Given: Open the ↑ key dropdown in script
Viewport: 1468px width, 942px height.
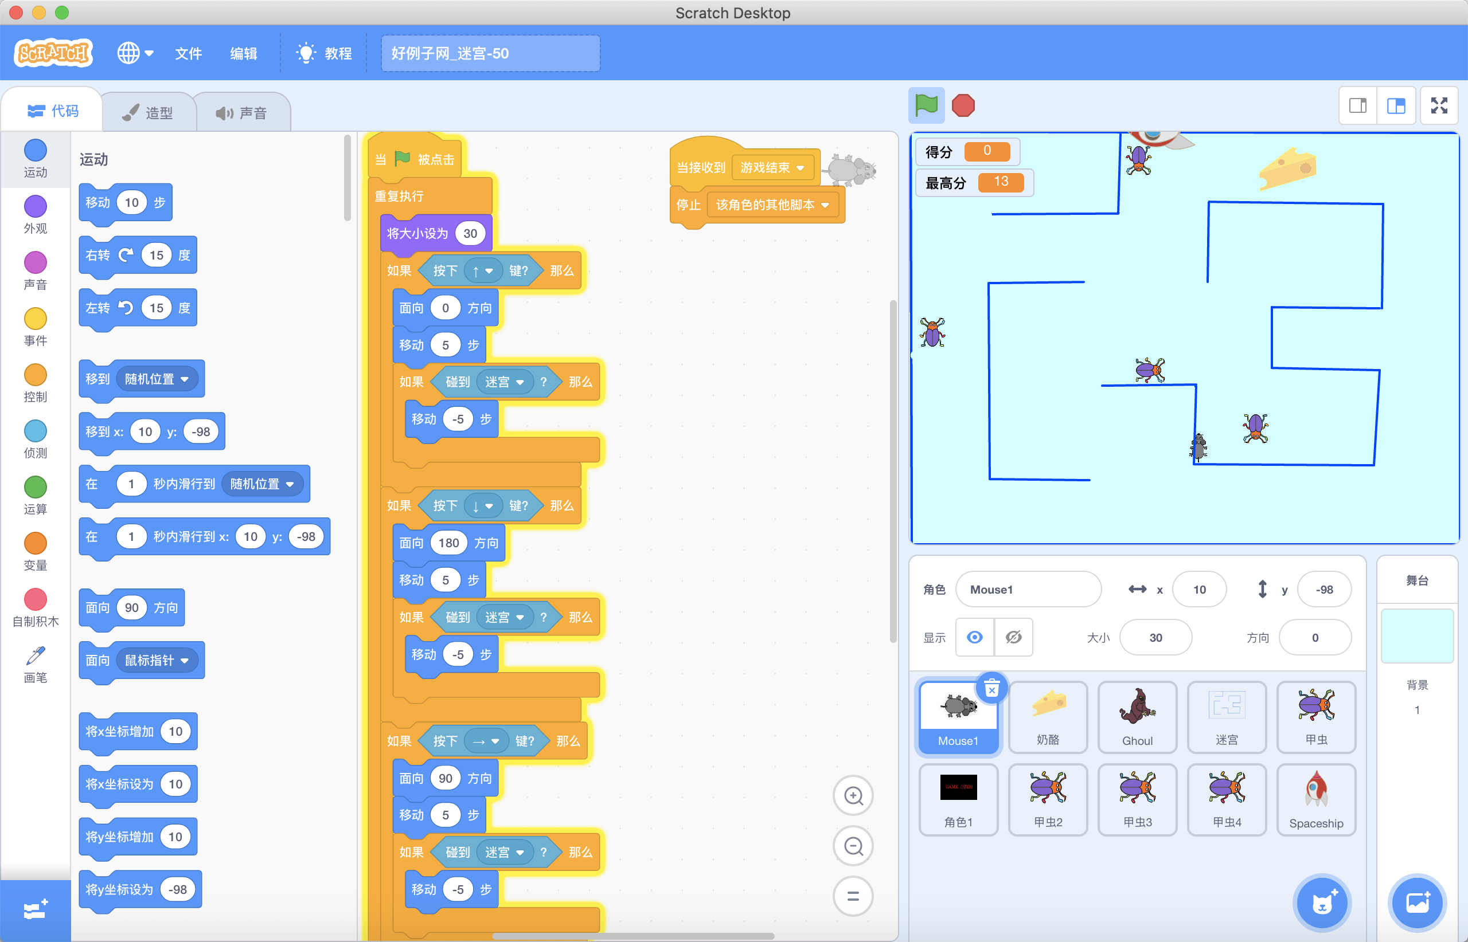Looking at the screenshot, I should point(482,270).
